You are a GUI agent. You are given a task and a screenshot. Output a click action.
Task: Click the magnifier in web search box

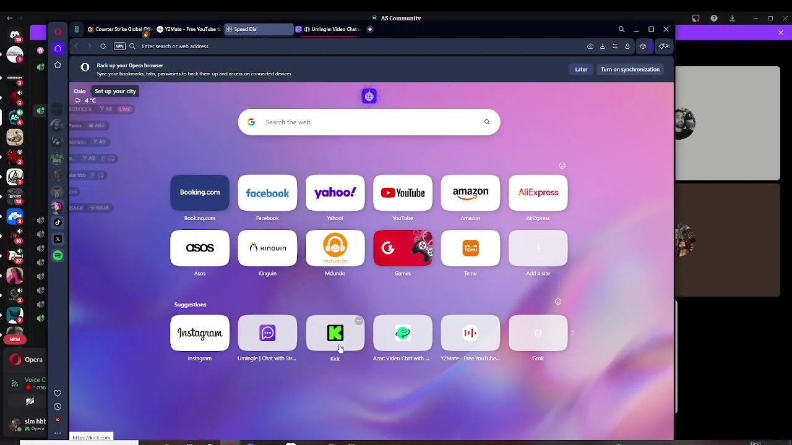coord(487,122)
